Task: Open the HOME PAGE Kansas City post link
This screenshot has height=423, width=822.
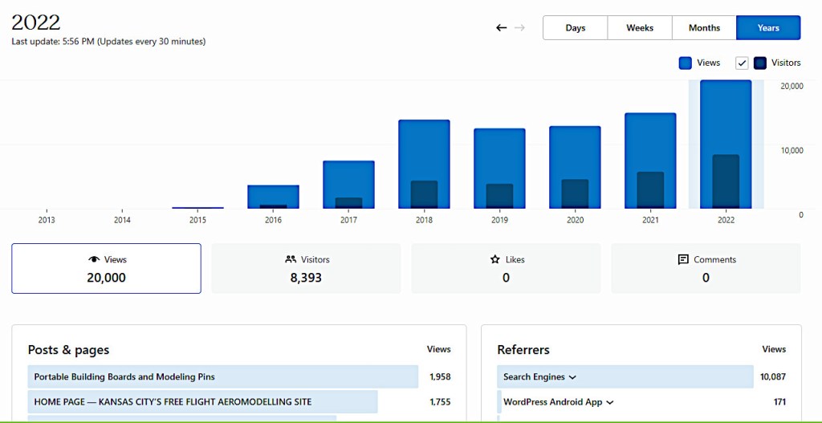Action: coord(173,402)
